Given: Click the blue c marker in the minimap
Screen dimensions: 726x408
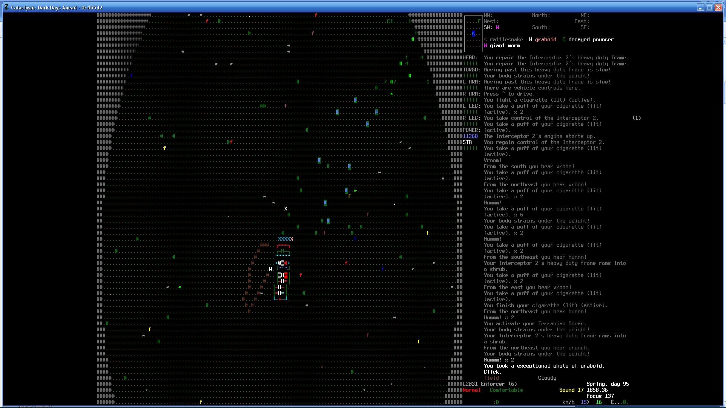Looking at the screenshot, I should click(x=473, y=34).
